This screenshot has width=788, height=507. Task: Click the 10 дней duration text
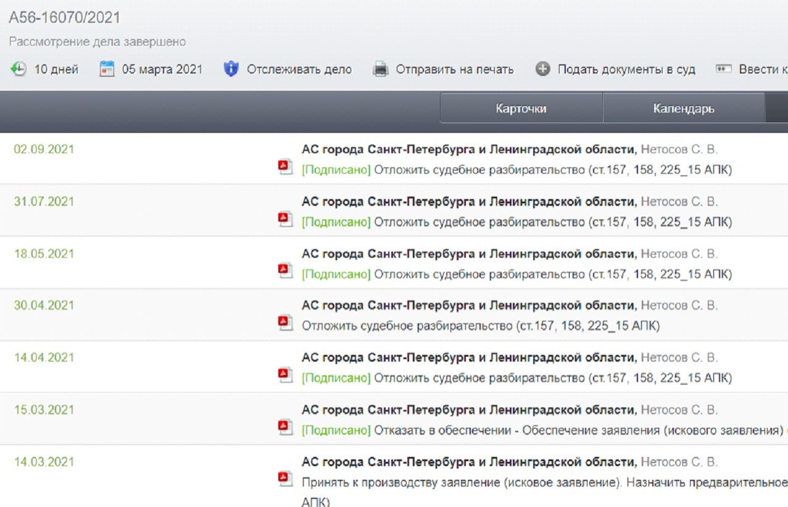56,70
